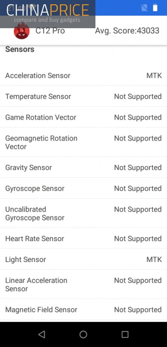Tap the Android back navigation icon
Image resolution: width=167 pixels, height=347 pixels.
click(x=42, y=334)
